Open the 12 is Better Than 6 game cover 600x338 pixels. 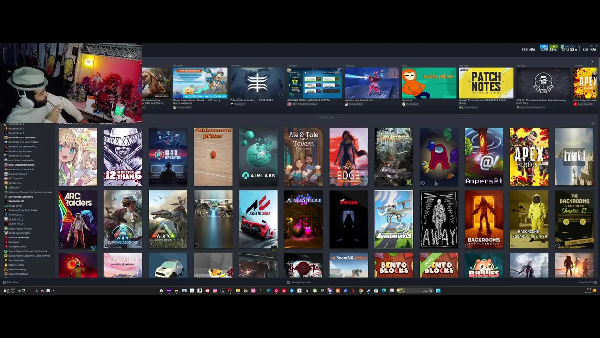pyautogui.click(x=123, y=157)
